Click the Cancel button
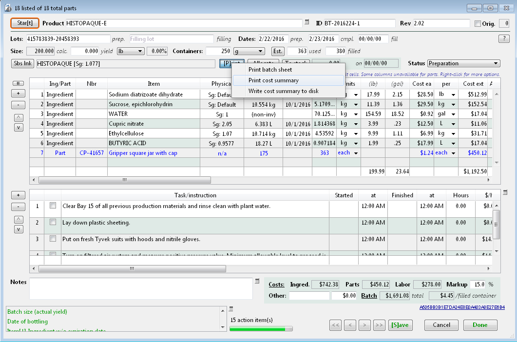Viewport: 517px width, 342px height. 441,325
